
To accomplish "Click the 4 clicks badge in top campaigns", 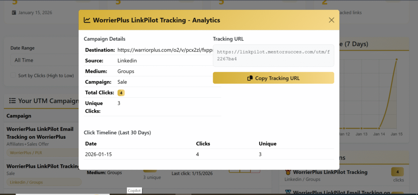I will (397, 172).
